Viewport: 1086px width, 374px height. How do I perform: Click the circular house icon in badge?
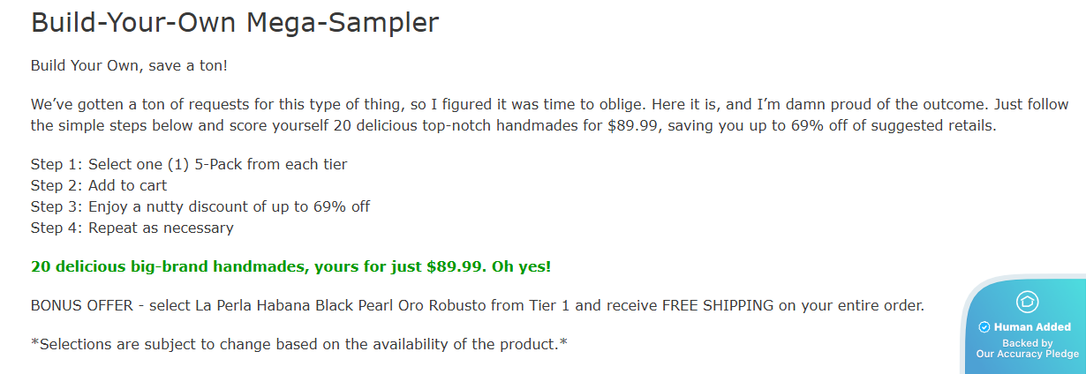click(x=1027, y=302)
